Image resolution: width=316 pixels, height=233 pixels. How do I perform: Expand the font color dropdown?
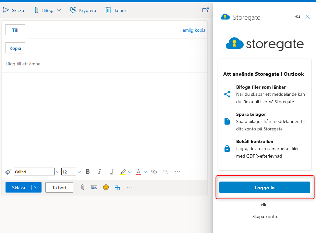(x=145, y=172)
